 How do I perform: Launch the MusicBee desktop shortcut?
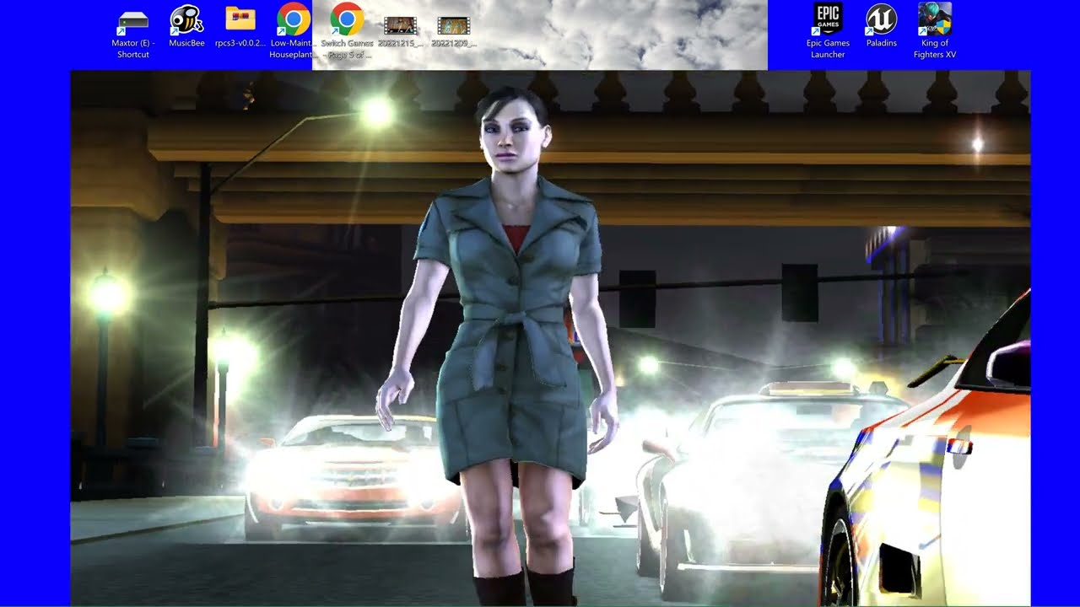click(x=186, y=27)
